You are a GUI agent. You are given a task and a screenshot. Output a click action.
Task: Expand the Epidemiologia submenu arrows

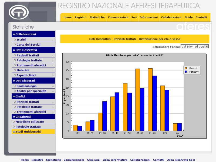coord(52,86)
